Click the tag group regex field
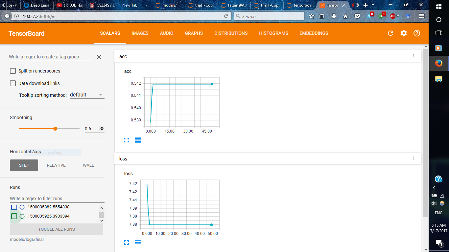The height and width of the screenshot is (252, 449). (x=50, y=57)
